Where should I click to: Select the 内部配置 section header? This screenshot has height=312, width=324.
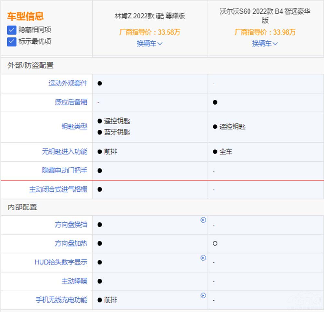coord(22,207)
